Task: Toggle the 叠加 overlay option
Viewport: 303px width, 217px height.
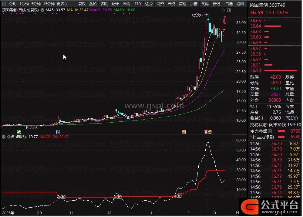Action: 93,4
